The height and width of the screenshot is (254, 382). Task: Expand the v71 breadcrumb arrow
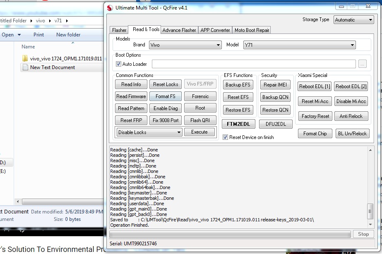point(67,21)
